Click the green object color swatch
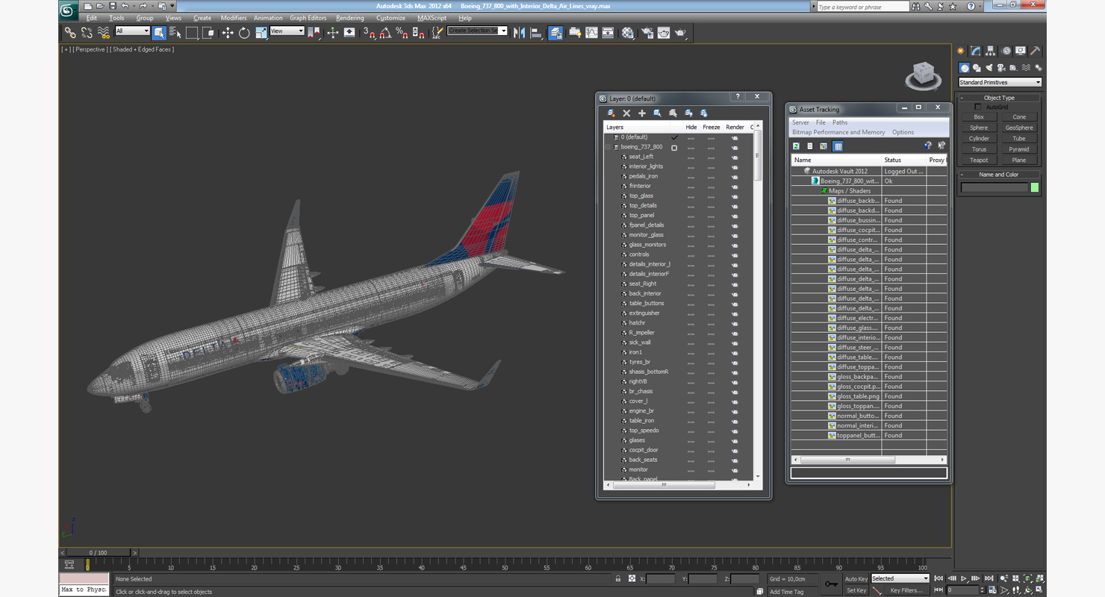 coord(1035,187)
